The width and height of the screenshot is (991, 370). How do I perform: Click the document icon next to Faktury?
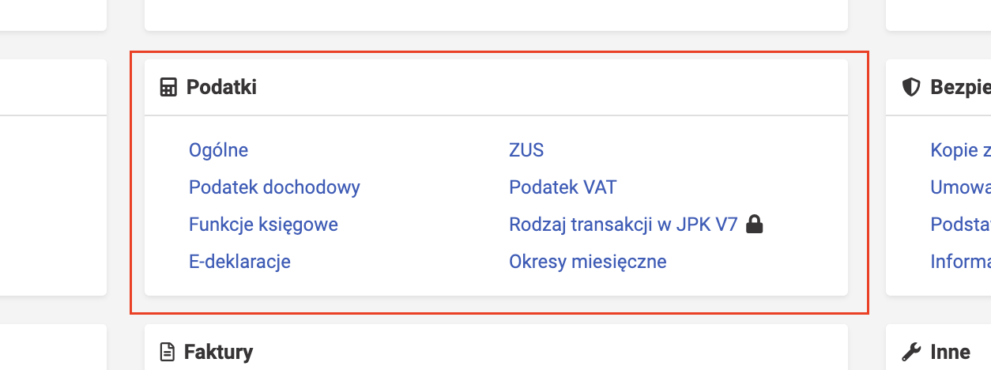tap(167, 351)
